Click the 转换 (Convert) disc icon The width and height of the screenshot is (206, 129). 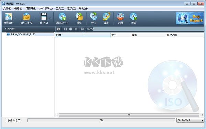coord(106,16)
